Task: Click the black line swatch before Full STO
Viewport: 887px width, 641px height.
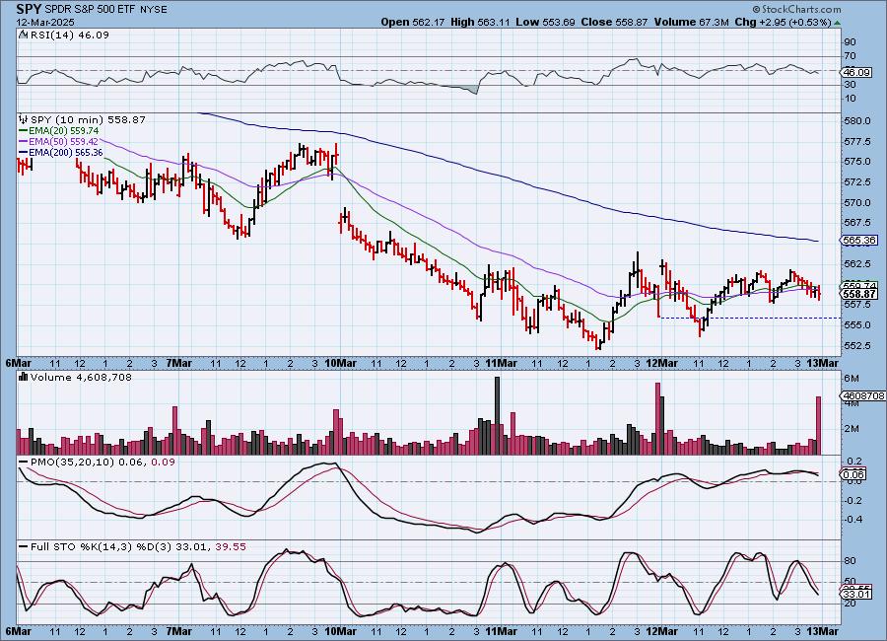Action: pyautogui.click(x=23, y=547)
